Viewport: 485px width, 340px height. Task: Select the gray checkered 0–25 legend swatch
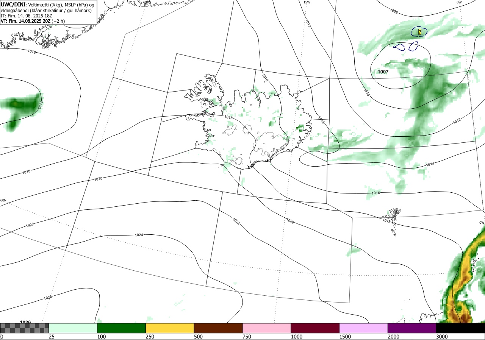click(x=25, y=328)
